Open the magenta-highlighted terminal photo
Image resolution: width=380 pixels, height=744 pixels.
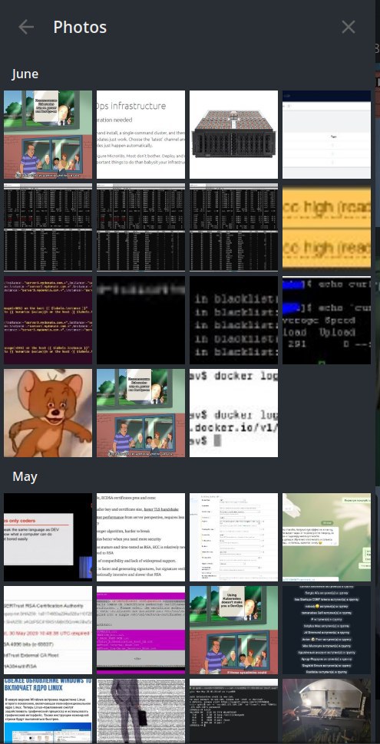tap(140, 630)
